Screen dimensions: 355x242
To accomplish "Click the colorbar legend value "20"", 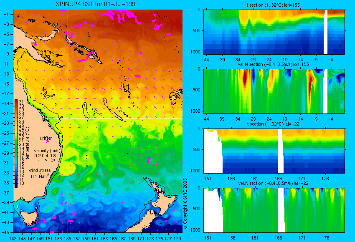I will click(x=21, y=144).
